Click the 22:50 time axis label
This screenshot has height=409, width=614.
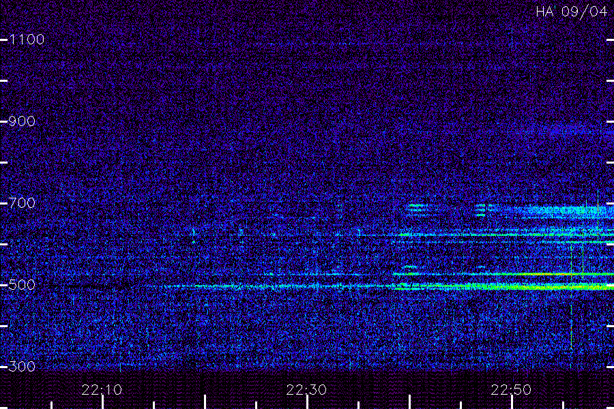click(511, 390)
